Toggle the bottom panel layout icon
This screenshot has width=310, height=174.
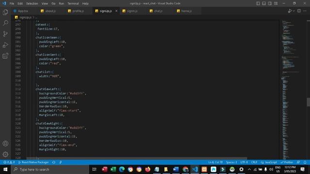264,3
